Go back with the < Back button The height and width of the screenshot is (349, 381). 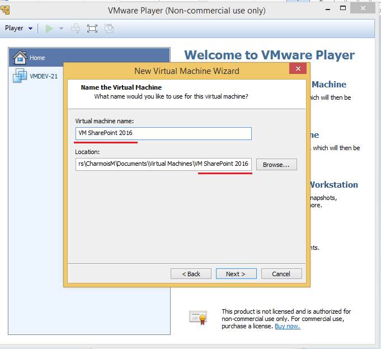point(191,274)
